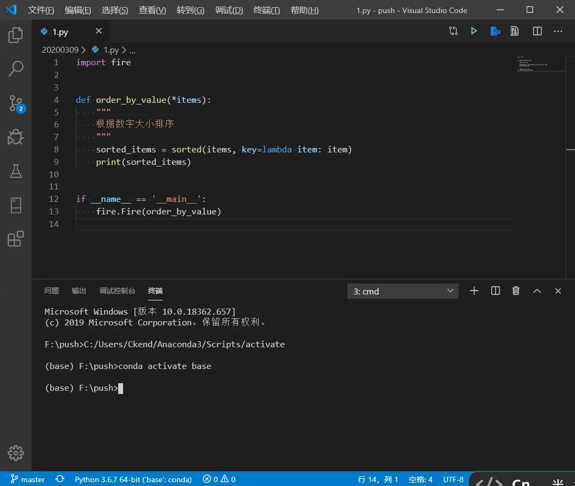
Task: Expand the editor More Actions ellipsis menu
Action: click(x=558, y=31)
